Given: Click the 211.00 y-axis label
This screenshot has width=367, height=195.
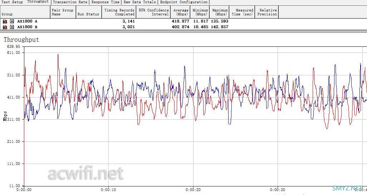Looking at the screenshot, I should coord(14,141).
